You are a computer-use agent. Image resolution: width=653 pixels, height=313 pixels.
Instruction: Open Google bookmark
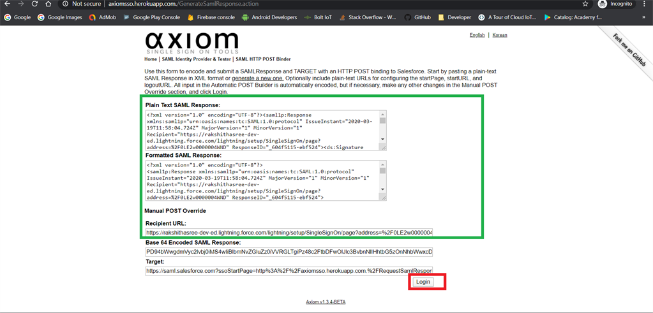[x=17, y=17]
